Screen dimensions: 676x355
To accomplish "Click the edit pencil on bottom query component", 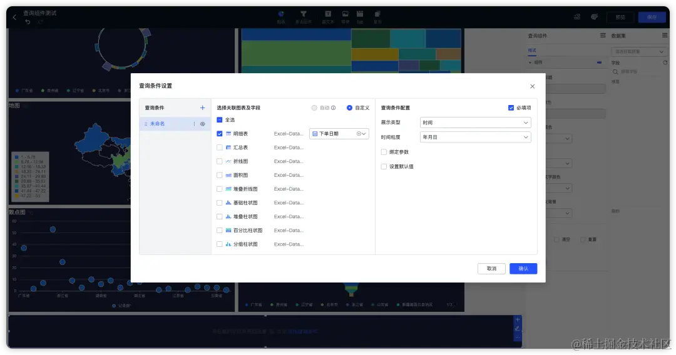I will pyautogui.click(x=518, y=329).
